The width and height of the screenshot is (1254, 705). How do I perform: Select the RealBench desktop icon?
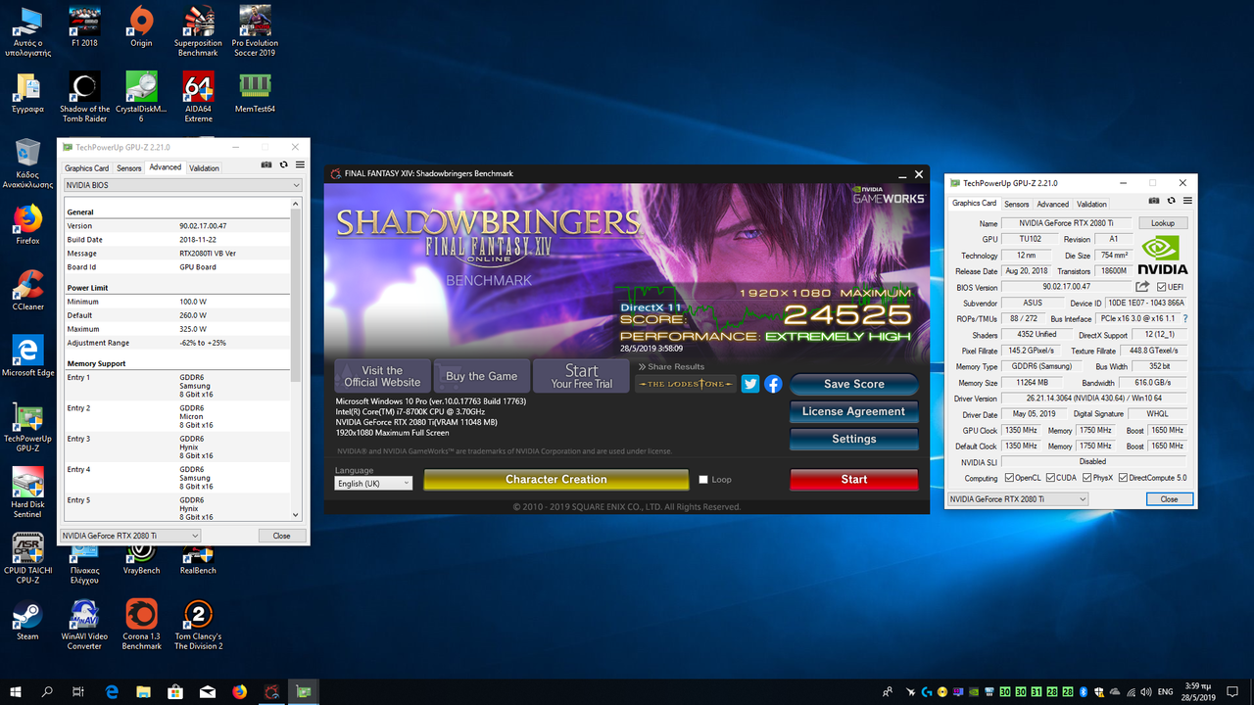(x=198, y=560)
